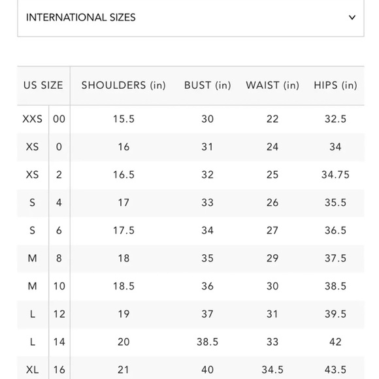
Task: Click the waist value 34.5
Action: coord(272,370)
